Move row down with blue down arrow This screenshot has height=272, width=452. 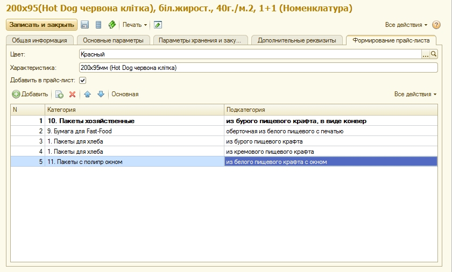[101, 95]
